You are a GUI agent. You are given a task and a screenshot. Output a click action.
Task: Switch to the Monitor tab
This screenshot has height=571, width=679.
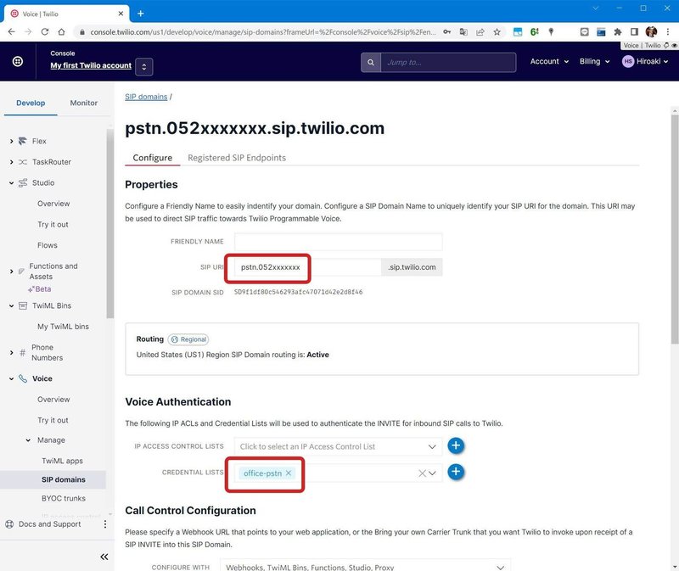(x=83, y=103)
